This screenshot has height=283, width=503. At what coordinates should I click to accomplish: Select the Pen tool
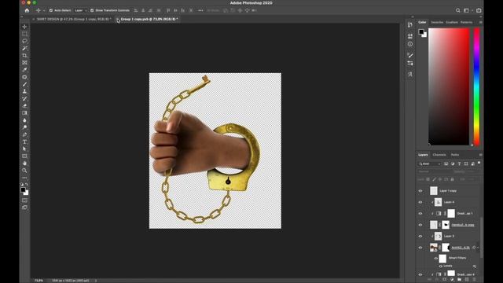(24, 134)
